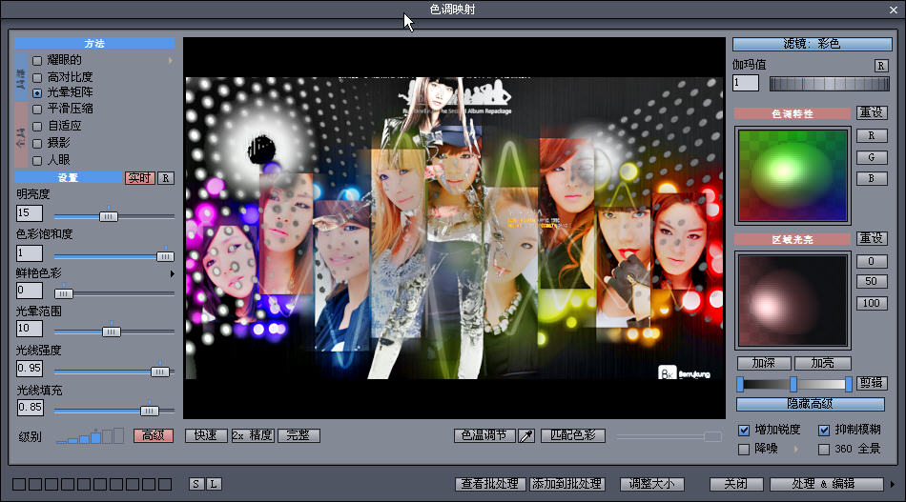The width and height of the screenshot is (906, 502).
Task: Choose the 2x 精度 preview mode
Action: (253, 435)
